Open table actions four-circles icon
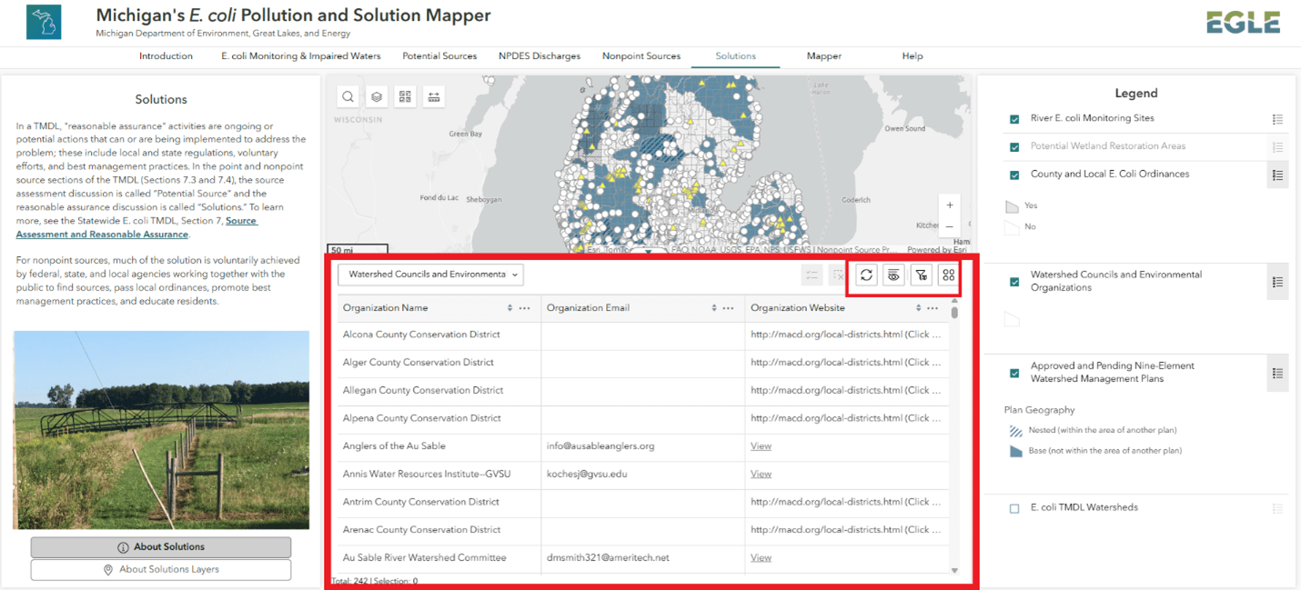 (x=949, y=275)
